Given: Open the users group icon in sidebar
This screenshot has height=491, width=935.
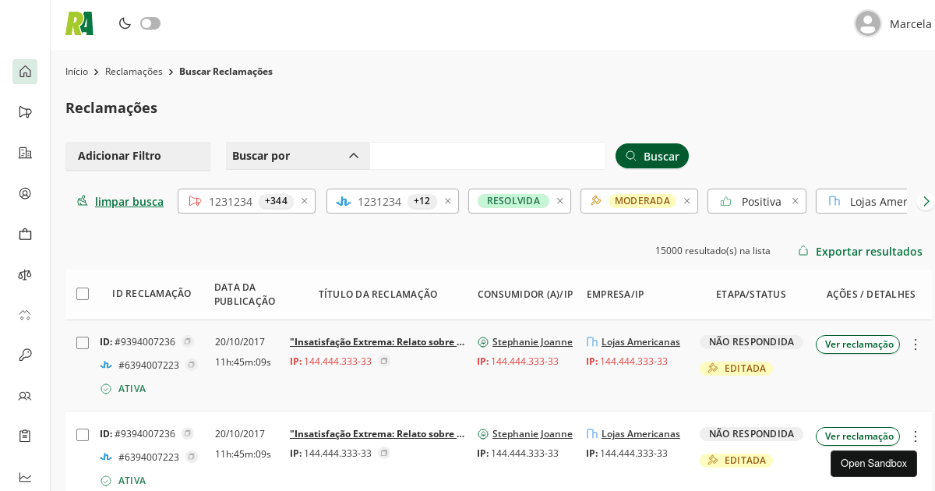Looking at the screenshot, I should [x=25, y=396].
